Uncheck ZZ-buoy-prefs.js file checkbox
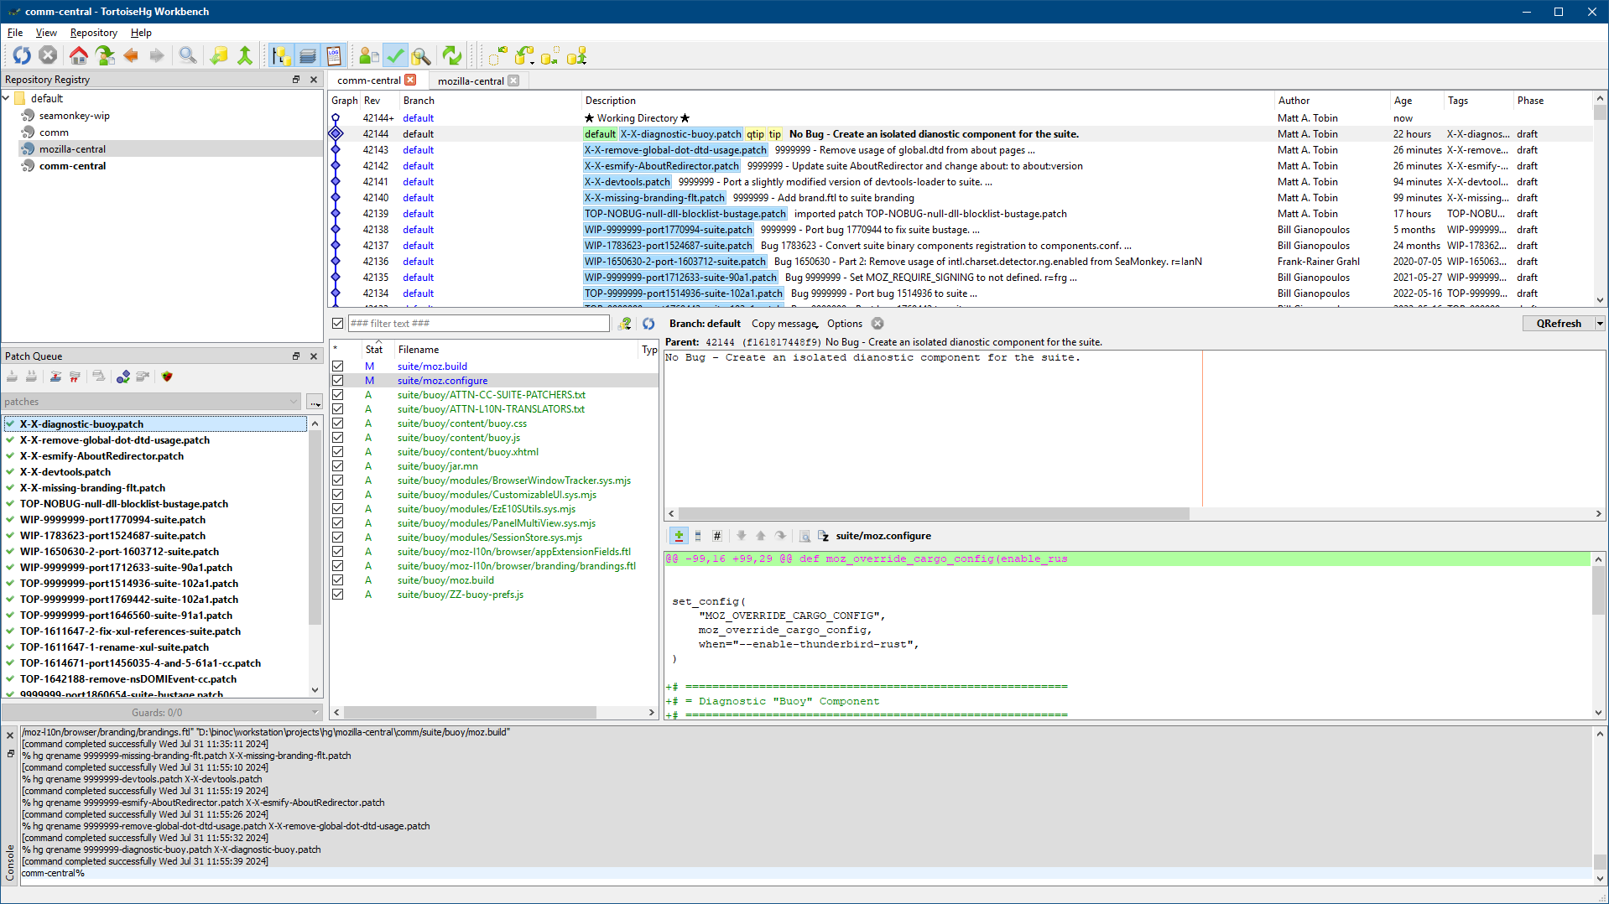Viewport: 1609px width, 904px height. point(337,595)
